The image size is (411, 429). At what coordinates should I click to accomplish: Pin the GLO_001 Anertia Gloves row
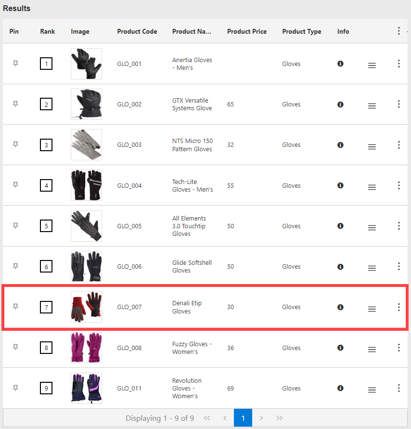click(15, 63)
